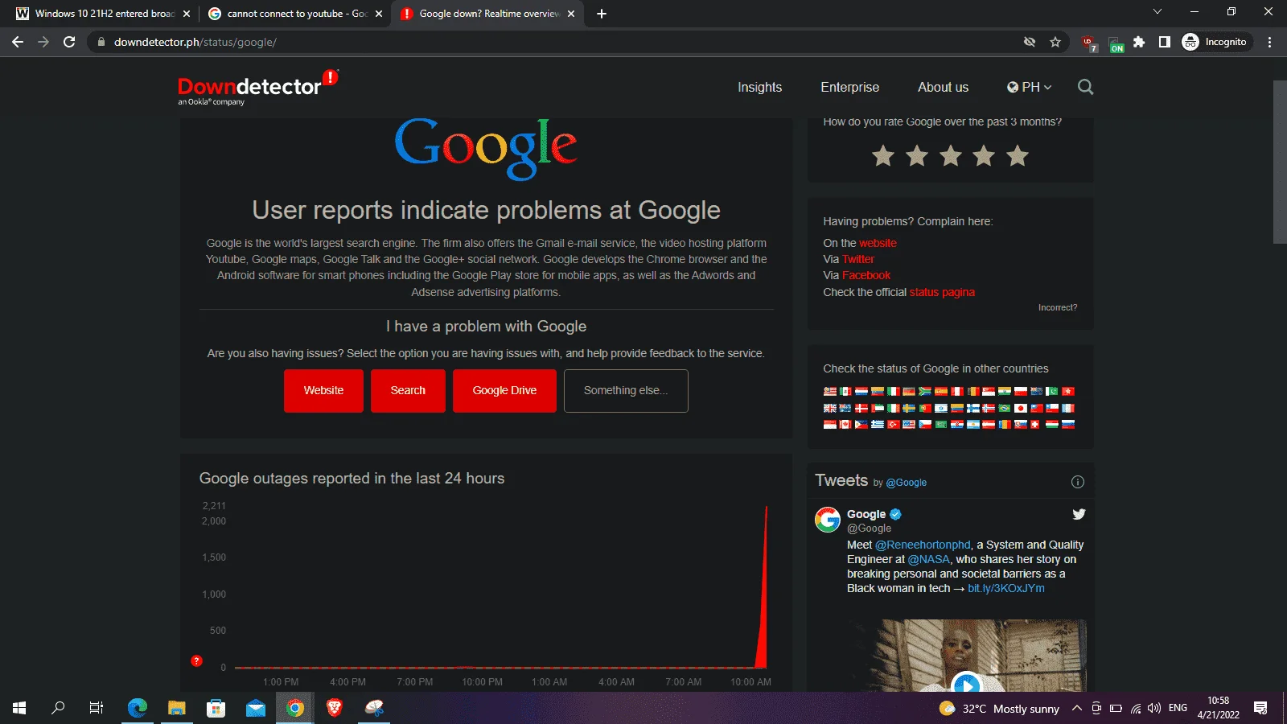This screenshot has width=1287, height=724.
Task: Open Chrome tab search chevron
Action: tap(1157, 12)
